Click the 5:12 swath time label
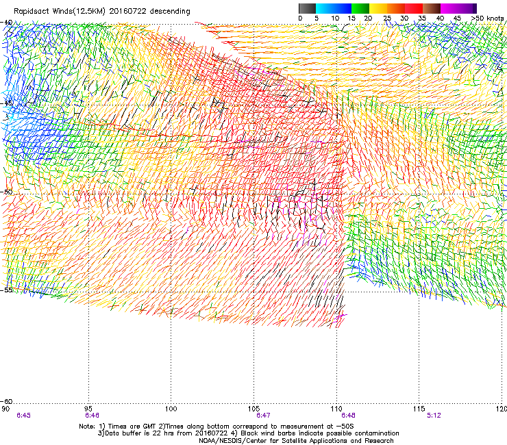This screenshot has width=507, height=445. tap(434, 416)
